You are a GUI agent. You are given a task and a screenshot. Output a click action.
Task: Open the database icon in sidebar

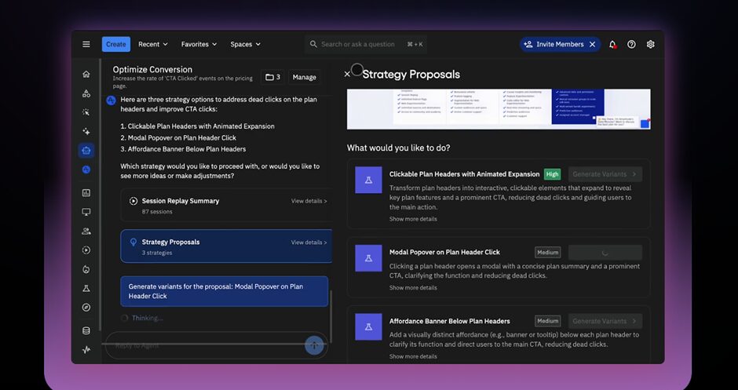click(x=86, y=330)
